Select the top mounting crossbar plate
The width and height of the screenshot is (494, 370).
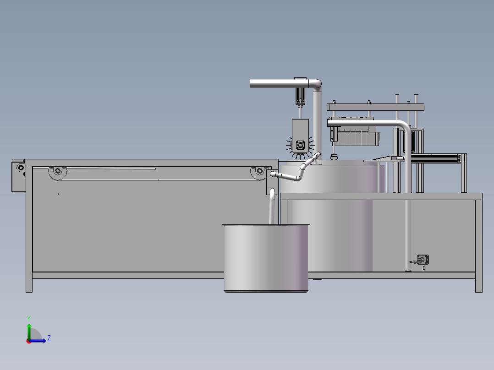pyautogui.click(x=376, y=108)
